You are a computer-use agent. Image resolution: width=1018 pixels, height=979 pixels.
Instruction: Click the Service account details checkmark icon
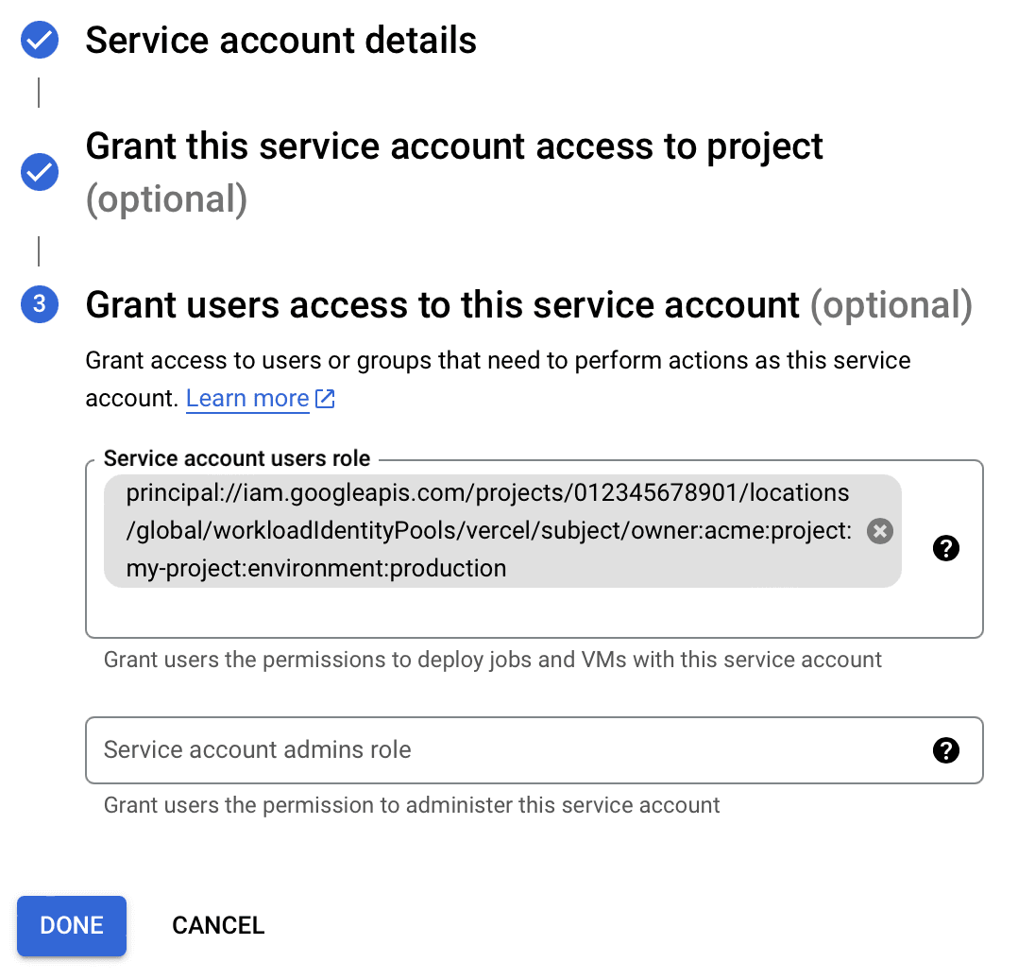coord(40,41)
